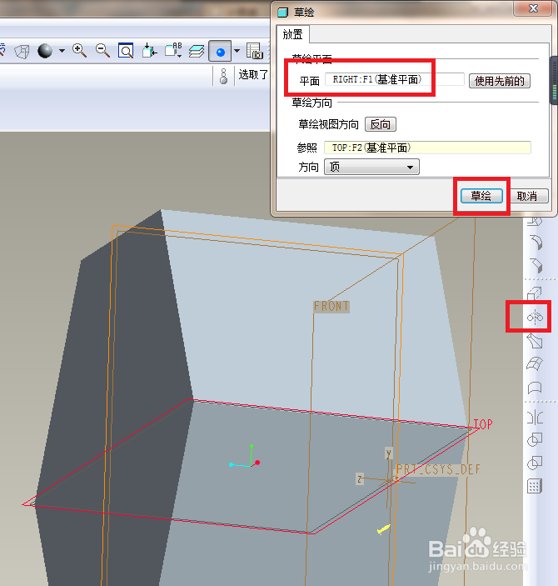Close the 草绘 dialog window
Screen dimensions: 558x586
(x=533, y=8)
